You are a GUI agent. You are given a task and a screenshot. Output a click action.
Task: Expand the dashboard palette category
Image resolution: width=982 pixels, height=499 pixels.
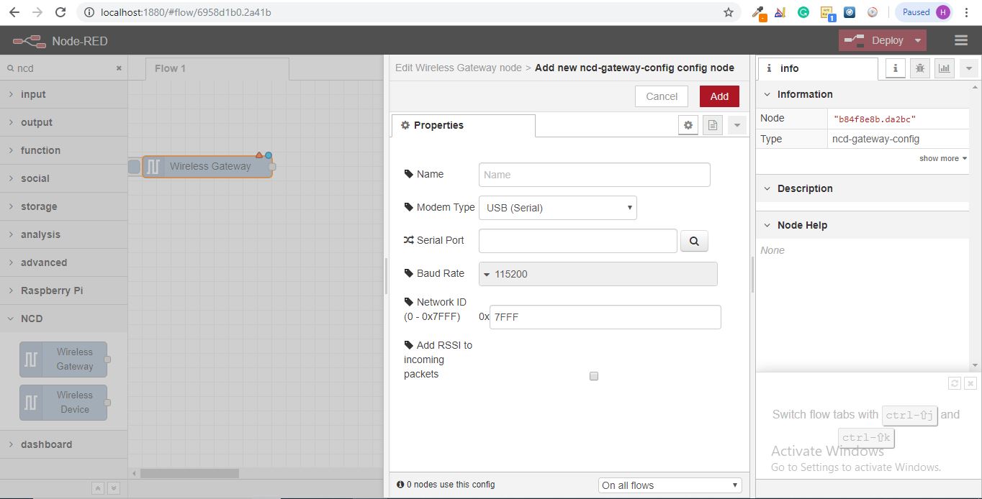click(64, 444)
